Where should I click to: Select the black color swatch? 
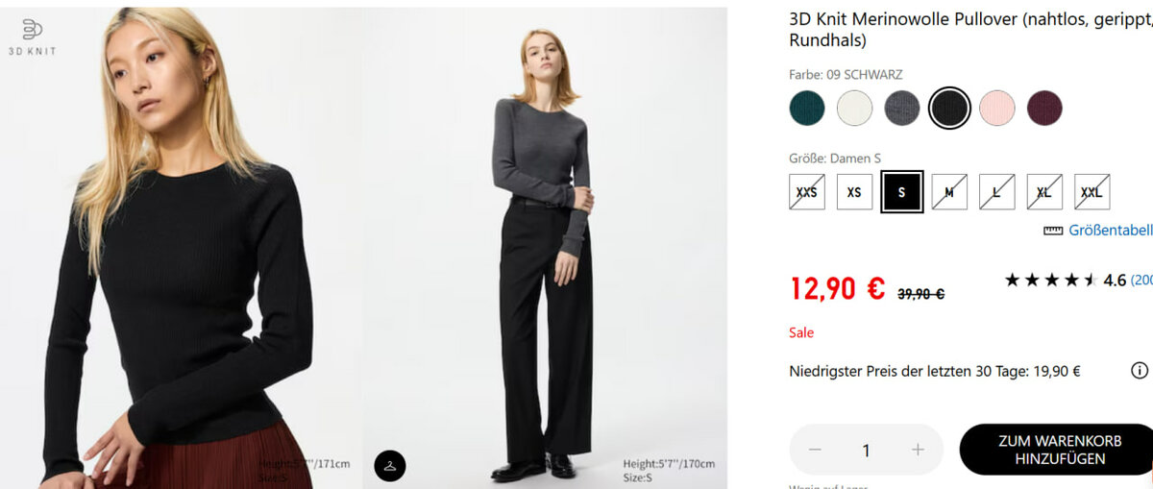coord(949,109)
